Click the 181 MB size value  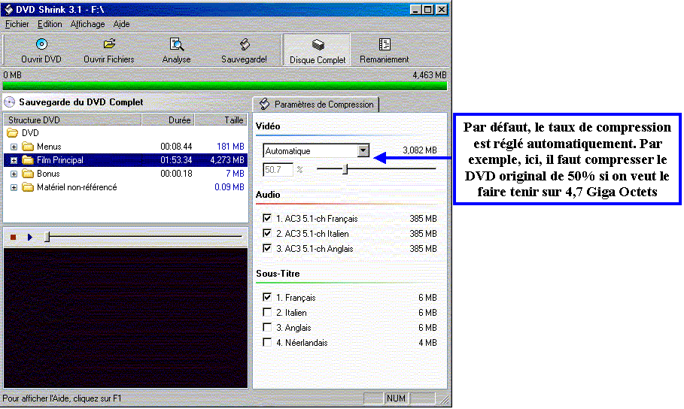pos(230,147)
